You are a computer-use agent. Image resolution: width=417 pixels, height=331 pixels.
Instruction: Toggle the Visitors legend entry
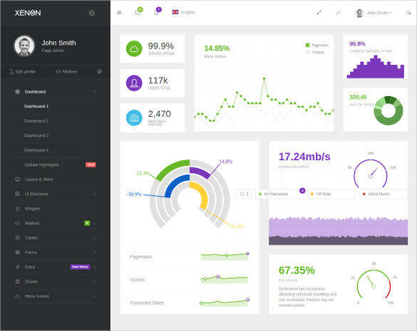[x=315, y=53]
